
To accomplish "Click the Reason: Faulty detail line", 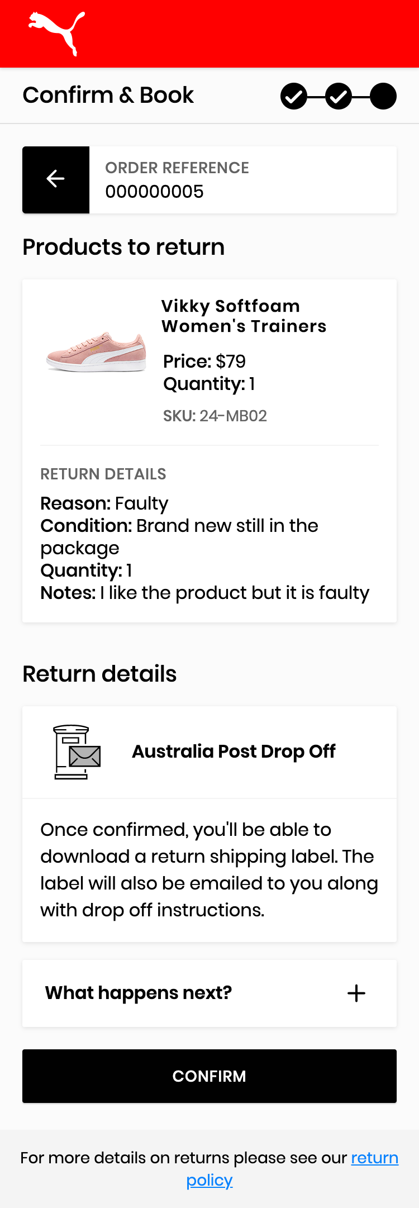I will click(x=104, y=503).
